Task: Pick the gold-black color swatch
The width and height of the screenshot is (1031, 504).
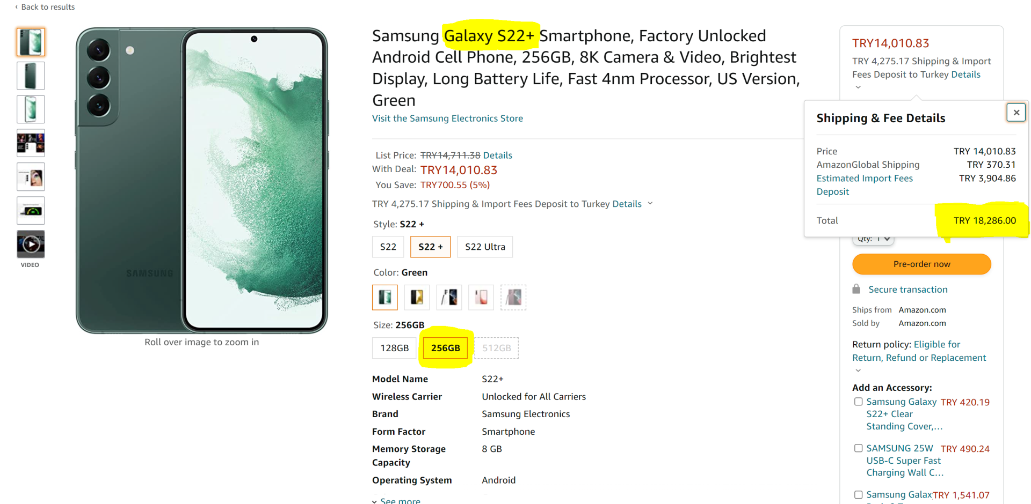Action: click(417, 297)
